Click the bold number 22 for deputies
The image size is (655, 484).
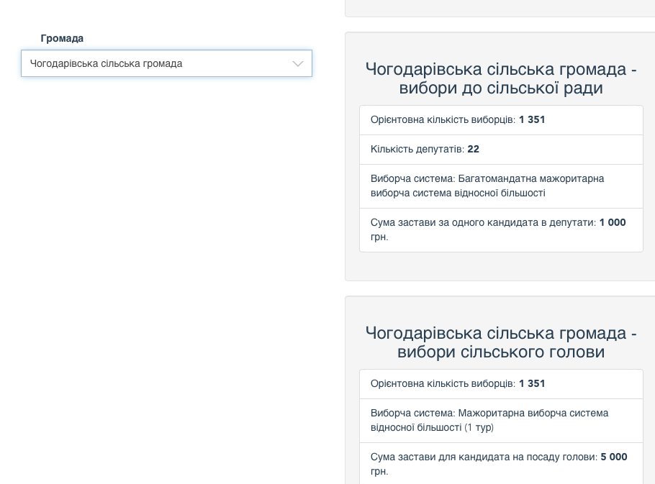coord(473,150)
